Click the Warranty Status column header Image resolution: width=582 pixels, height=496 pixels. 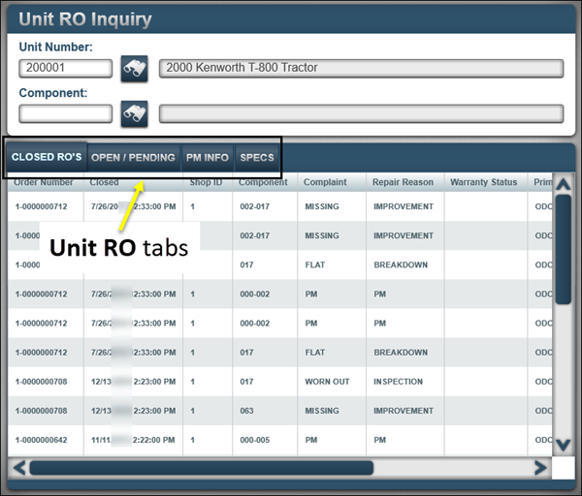point(483,182)
